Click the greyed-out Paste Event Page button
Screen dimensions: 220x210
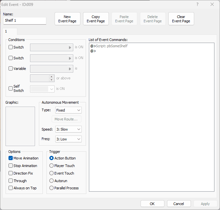[x=124, y=19]
